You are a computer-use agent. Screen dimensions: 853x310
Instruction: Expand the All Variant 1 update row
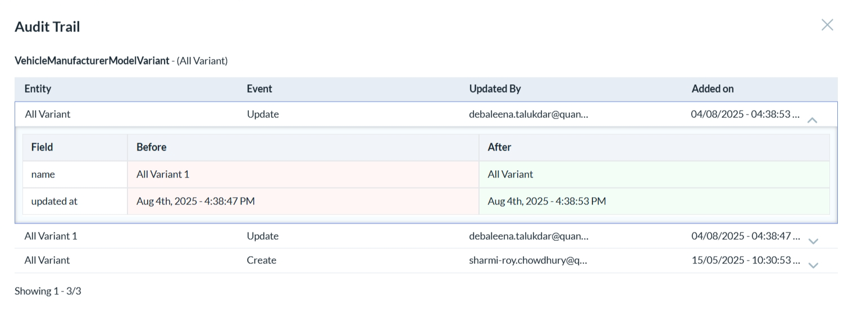pos(813,241)
